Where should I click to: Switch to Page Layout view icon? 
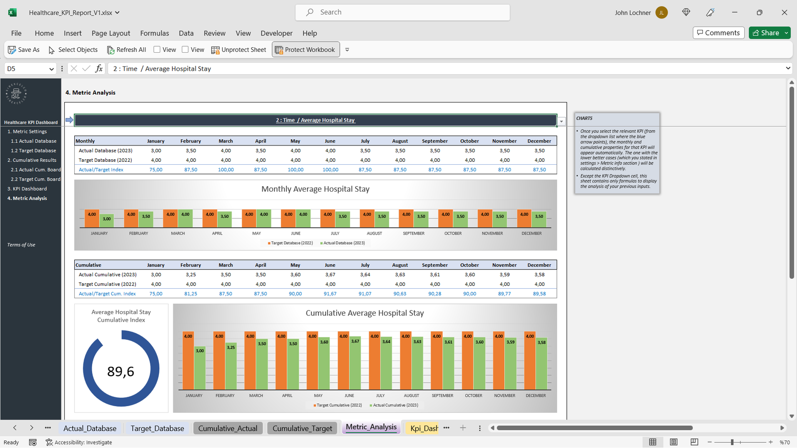pos(673,442)
